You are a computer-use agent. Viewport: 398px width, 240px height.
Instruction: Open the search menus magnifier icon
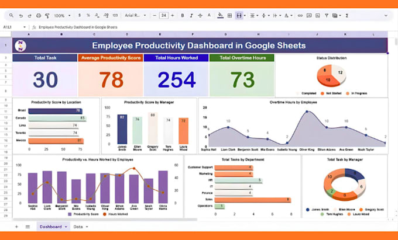click(x=11, y=15)
